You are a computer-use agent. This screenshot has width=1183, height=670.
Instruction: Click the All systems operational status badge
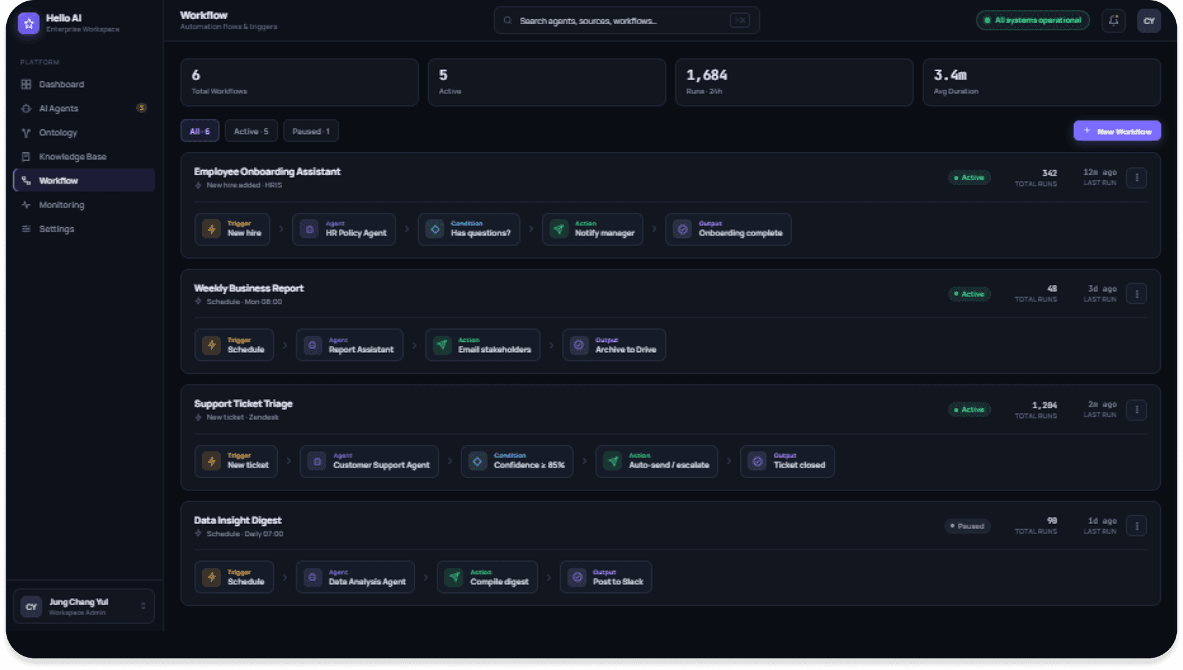(1033, 20)
